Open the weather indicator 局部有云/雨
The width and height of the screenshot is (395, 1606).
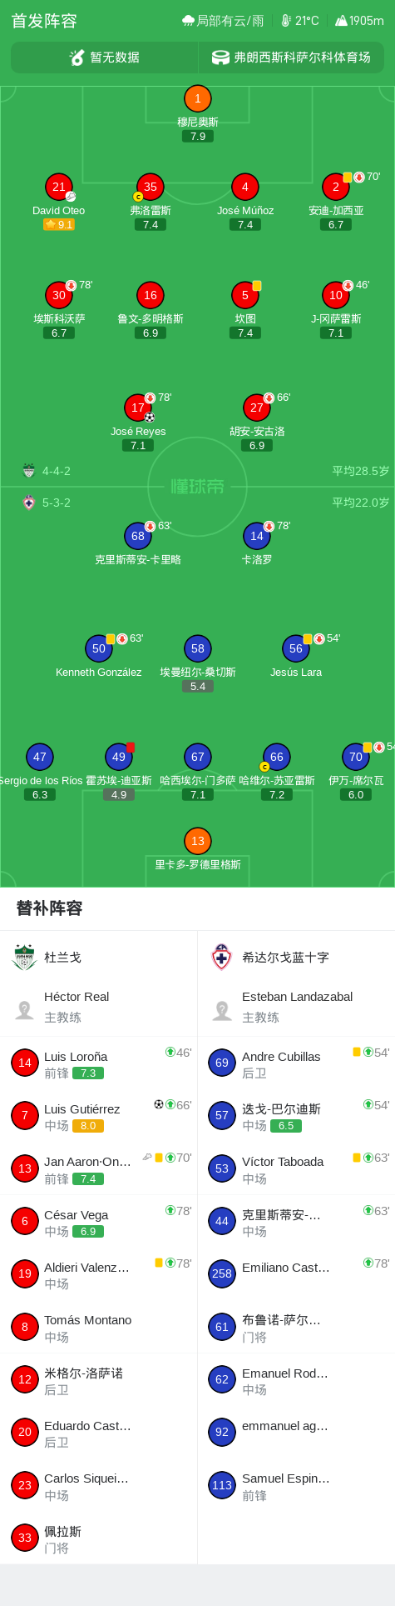[x=223, y=21]
